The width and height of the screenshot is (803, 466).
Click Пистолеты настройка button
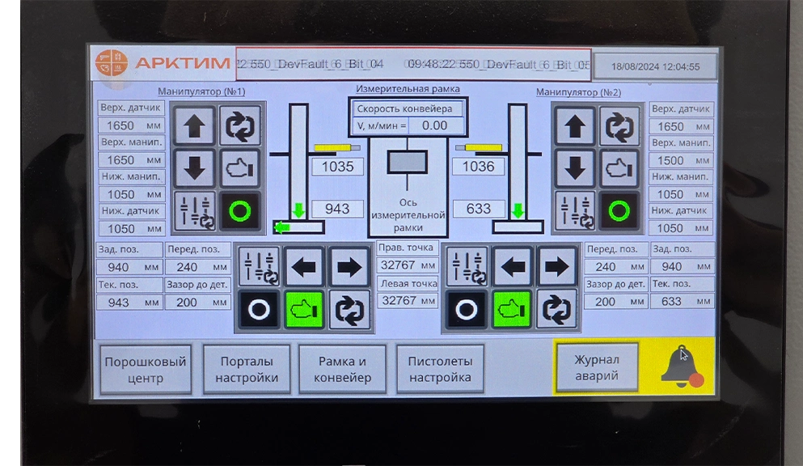tap(439, 370)
